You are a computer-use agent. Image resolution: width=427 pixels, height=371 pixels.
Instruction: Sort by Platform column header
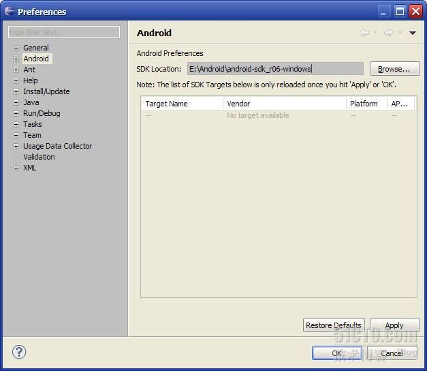pos(366,104)
